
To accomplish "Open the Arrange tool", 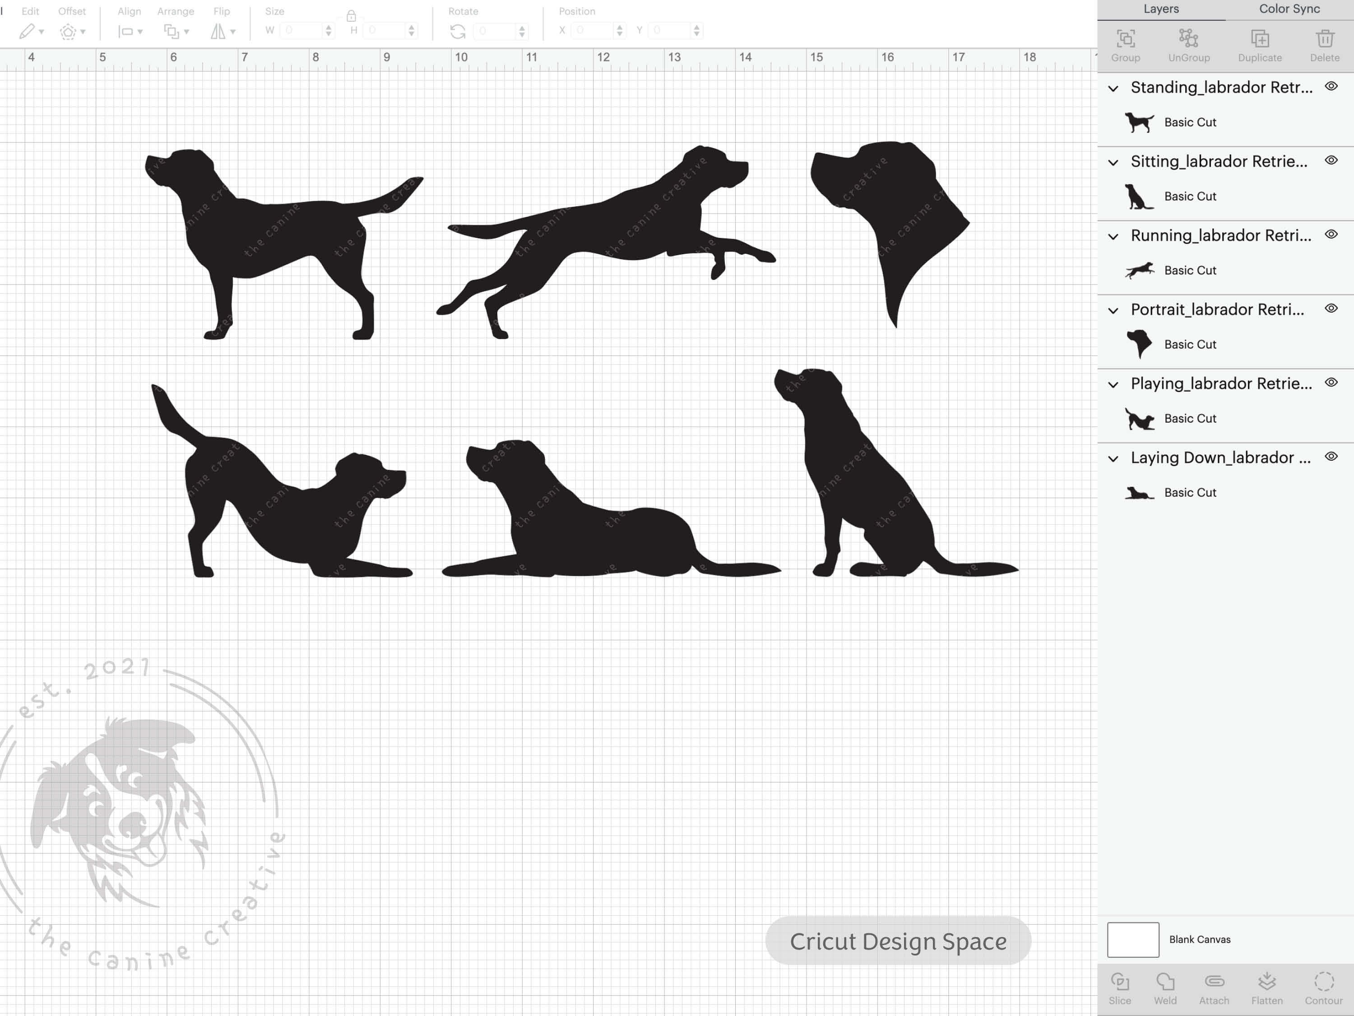I will click(171, 31).
